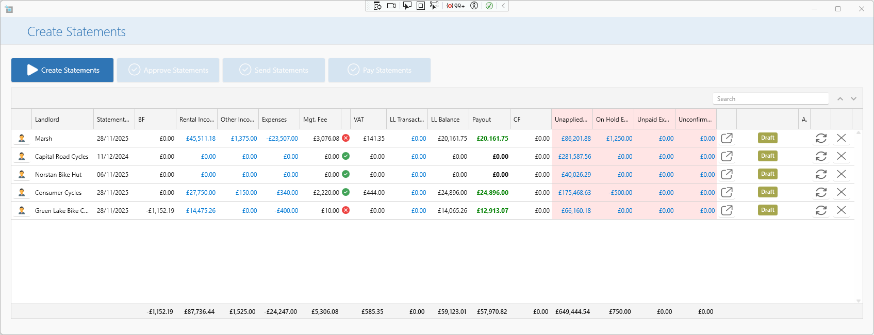This screenshot has width=874, height=335.
Task: Click the red error icon in Marsh row
Action: click(346, 138)
